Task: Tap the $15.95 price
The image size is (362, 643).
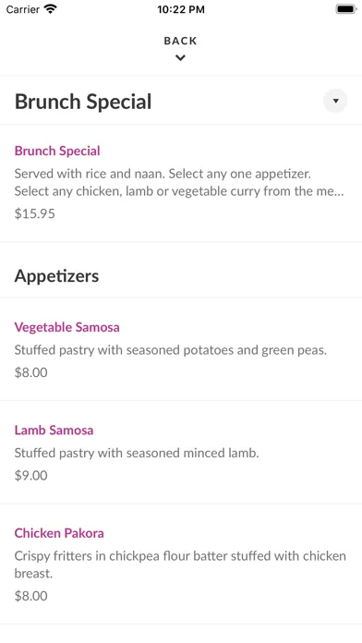Action: click(35, 213)
